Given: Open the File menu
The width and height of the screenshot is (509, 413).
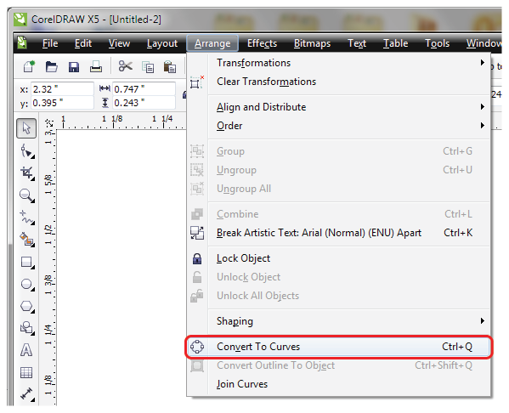Looking at the screenshot, I should [50, 43].
